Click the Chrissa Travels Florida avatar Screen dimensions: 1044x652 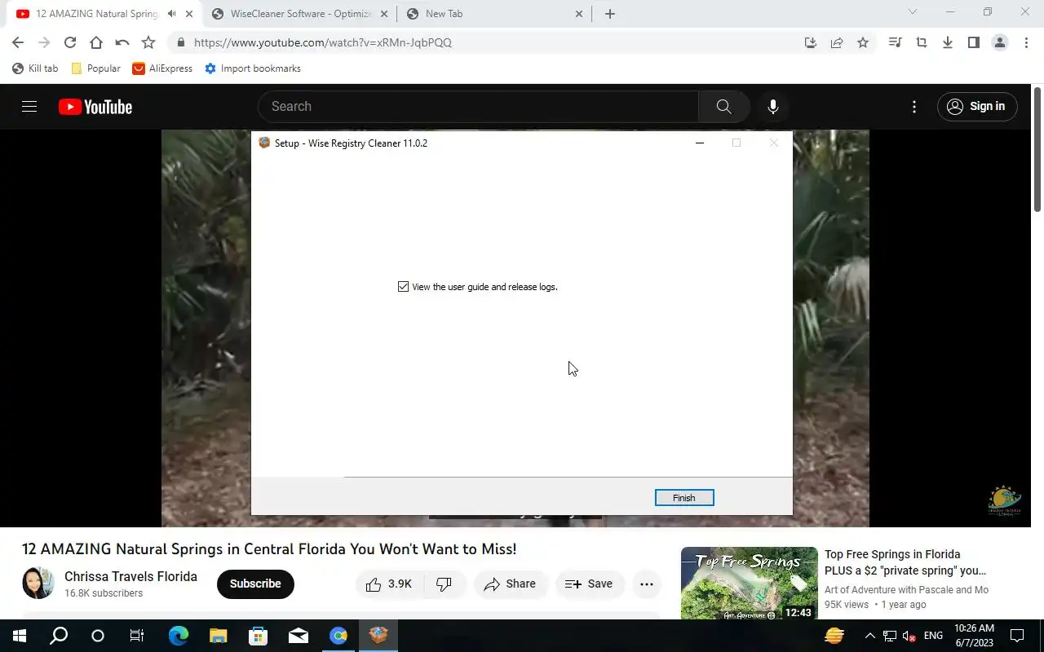[x=38, y=584]
